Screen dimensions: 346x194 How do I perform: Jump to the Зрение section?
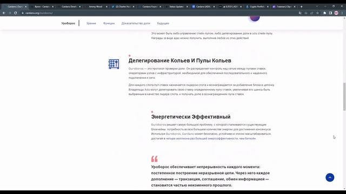(91, 23)
